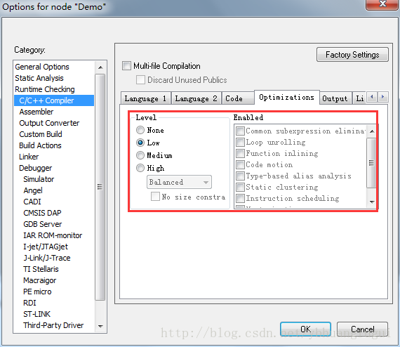This screenshot has height=347, width=400.
Task: Choose High optimization level
Action: [x=140, y=168]
